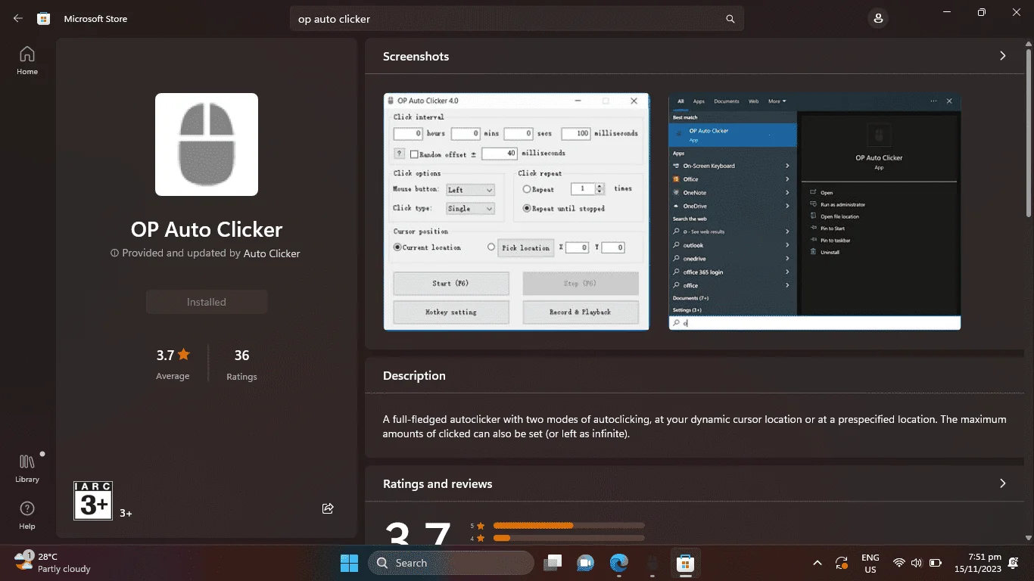Image resolution: width=1034 pixels, height=581 pixels.
Task: Click the battery tray icon
Action: (936, 563)
